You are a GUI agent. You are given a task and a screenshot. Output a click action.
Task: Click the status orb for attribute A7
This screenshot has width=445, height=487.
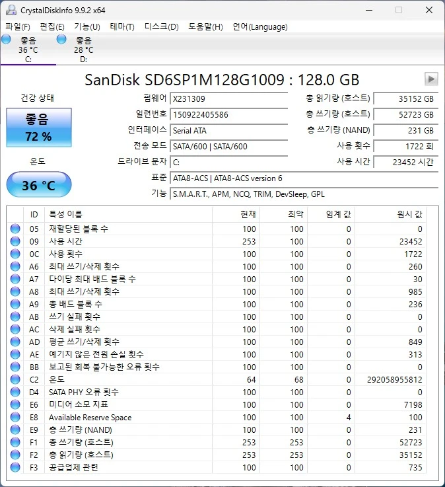pyautogui.click(x=15, y=279)
